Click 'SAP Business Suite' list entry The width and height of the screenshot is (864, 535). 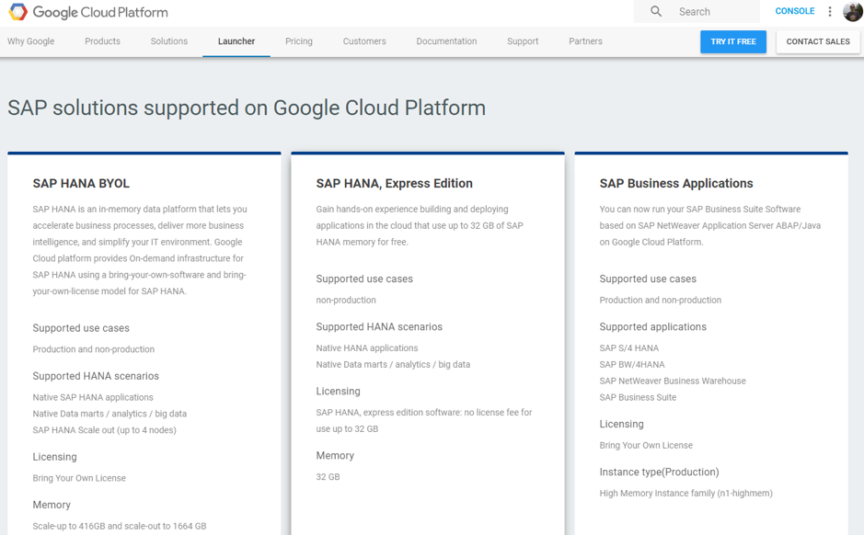point(638,397)
